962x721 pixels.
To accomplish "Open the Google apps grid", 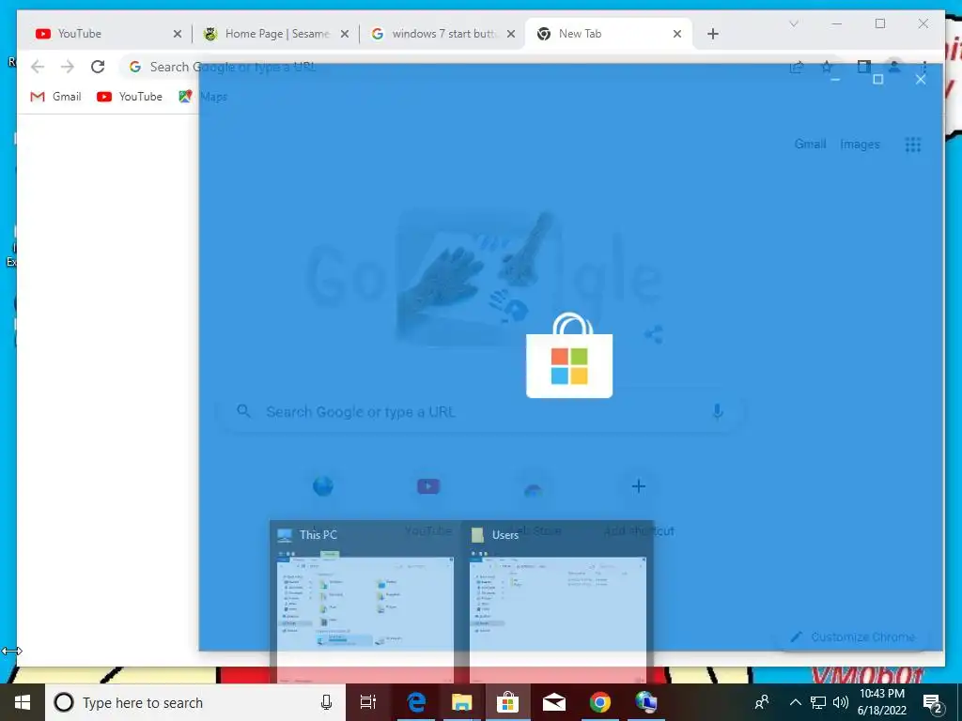I will (x=913, y=145).
